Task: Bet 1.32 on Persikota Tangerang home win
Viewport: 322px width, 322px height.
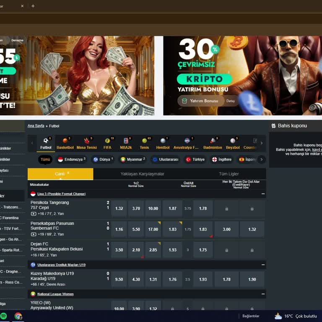Action: (x=119, y=209)
